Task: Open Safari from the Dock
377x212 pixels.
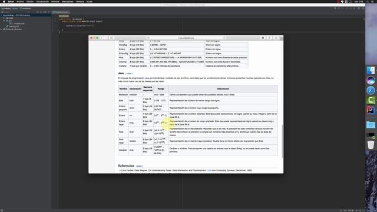Action: click(371, 90)
